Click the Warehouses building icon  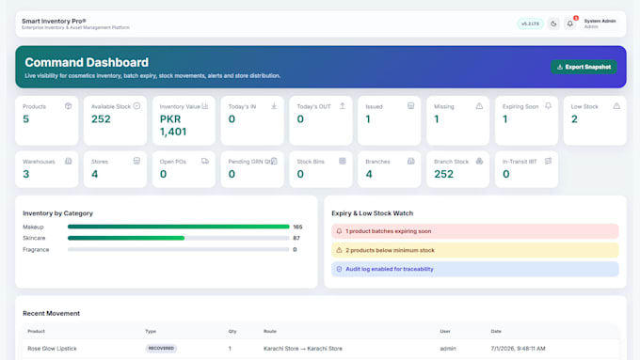[x=68, y=161]
